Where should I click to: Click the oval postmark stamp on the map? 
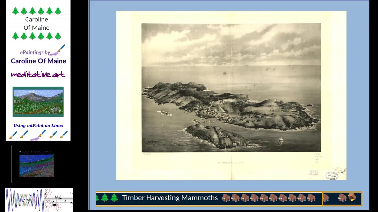coord(332,176)
